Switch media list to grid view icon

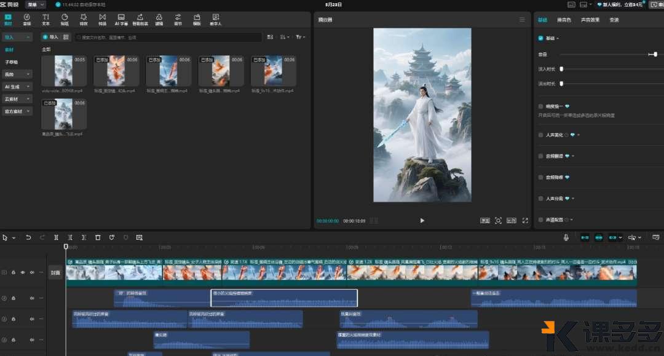(270, 38)
